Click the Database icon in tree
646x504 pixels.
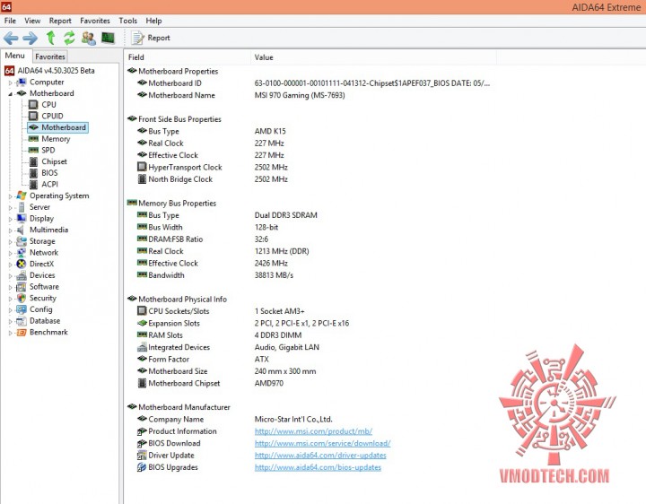[22, 321]
